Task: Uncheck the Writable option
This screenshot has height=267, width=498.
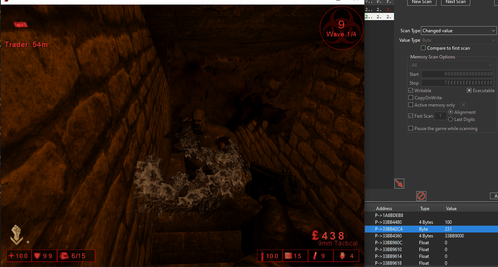Action: (x=411, y=91)
